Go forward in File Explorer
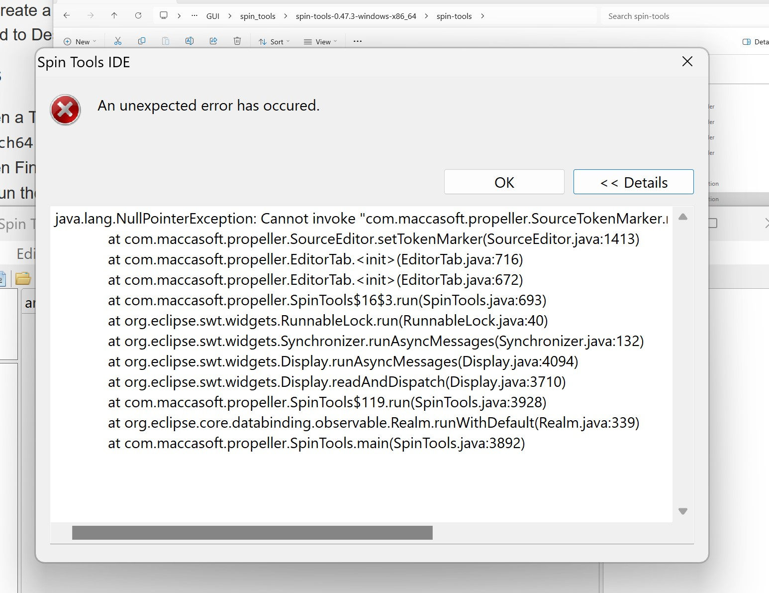Viewport: 769px width, 593px height. tap(90, 16)
